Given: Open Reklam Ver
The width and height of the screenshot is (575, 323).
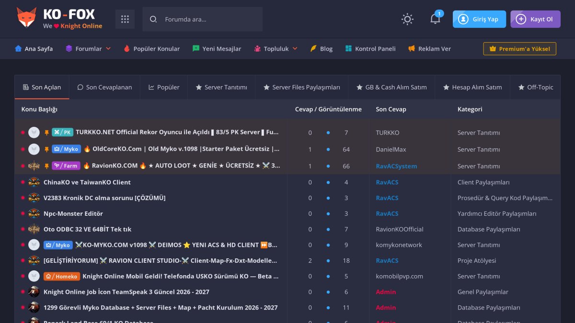Looking at the screenshot, I should tap(429, 49).
